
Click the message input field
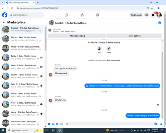tap(109, 124)
